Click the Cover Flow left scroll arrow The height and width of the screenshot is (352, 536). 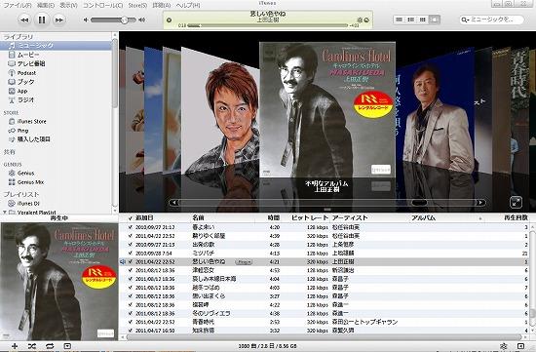click(x=174, y=203)
